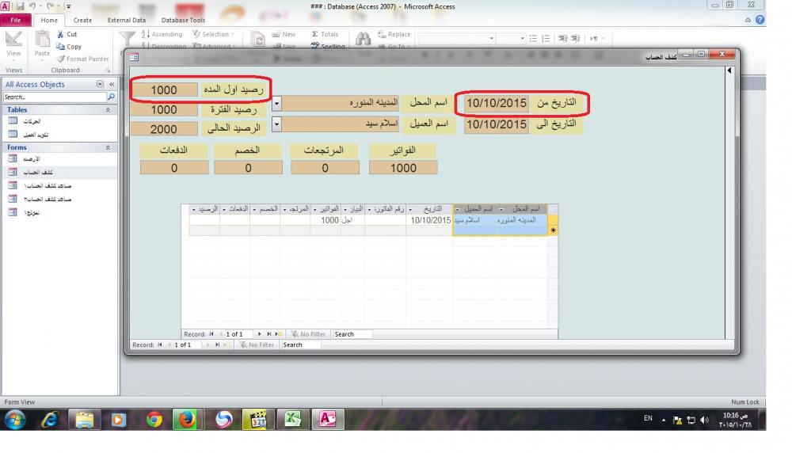This screenshot has height=453, width=792.
Task: Click the View button icon
Action: tap(13, 40)
